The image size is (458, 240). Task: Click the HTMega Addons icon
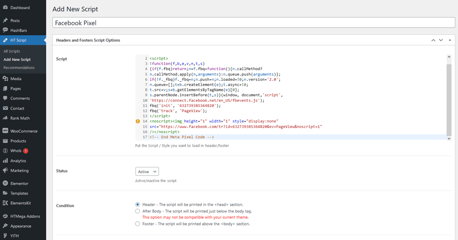coord(5,216)
